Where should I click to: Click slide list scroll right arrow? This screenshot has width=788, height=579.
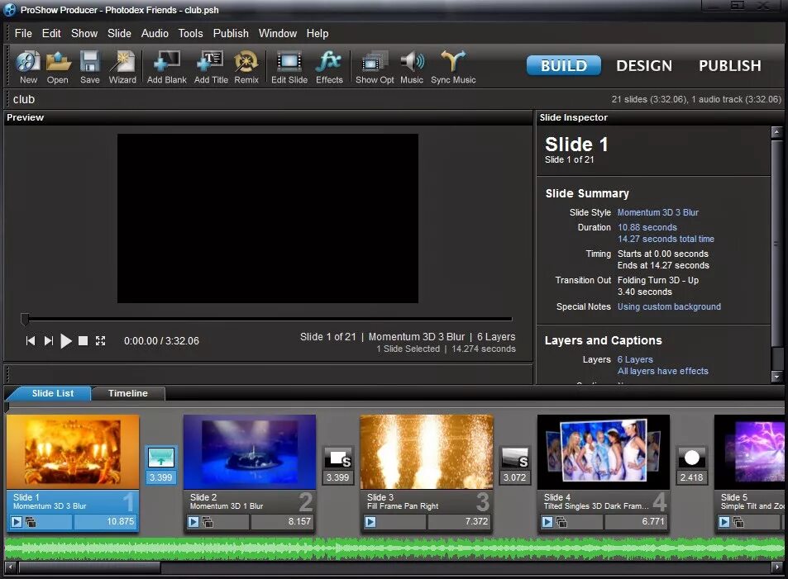point(777,567)
